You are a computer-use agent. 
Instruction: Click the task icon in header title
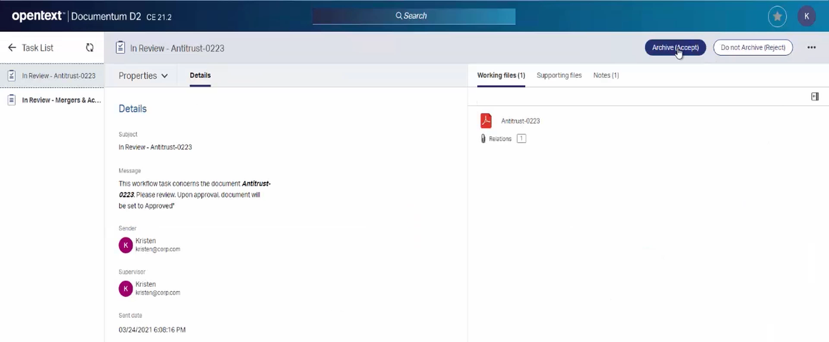120,47
